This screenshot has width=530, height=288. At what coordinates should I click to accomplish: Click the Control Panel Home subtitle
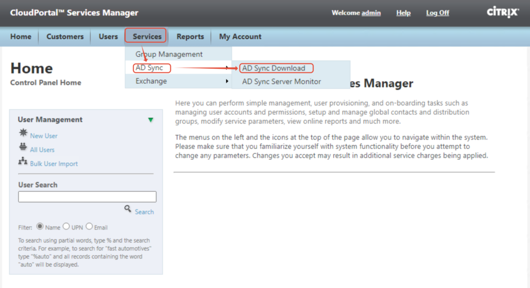coord(46,83)
